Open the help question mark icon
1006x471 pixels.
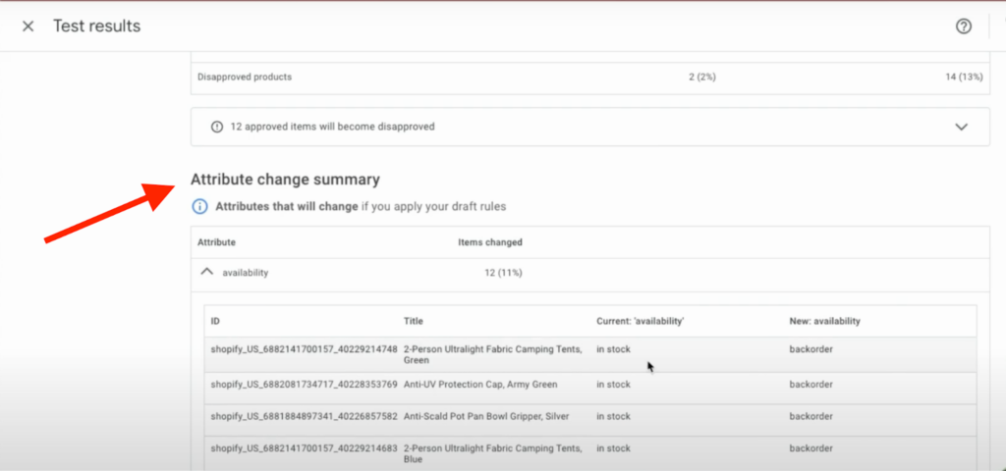point(963,26)
